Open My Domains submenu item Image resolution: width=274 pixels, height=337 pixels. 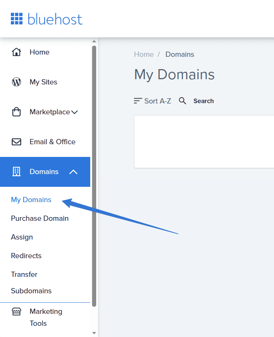click(31, 200)
